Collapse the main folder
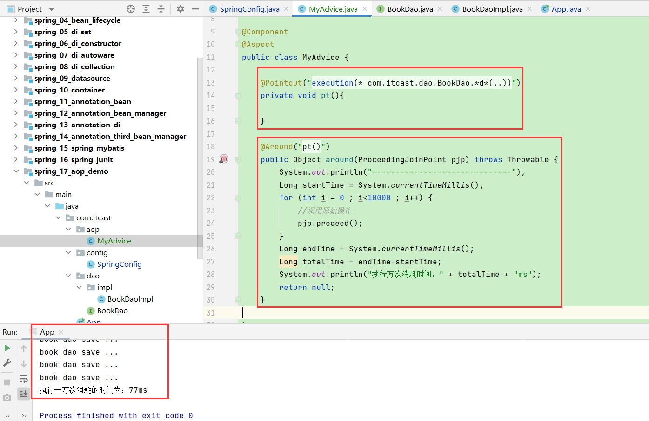 coord(37,194)
